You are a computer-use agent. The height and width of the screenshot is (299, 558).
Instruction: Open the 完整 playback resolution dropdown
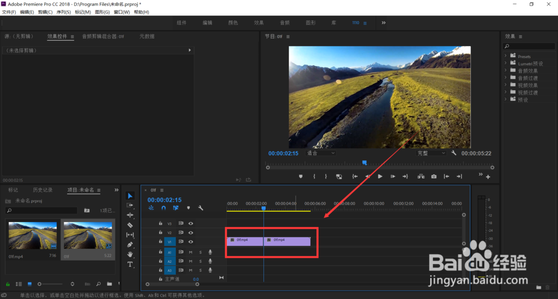click(431, 153)
